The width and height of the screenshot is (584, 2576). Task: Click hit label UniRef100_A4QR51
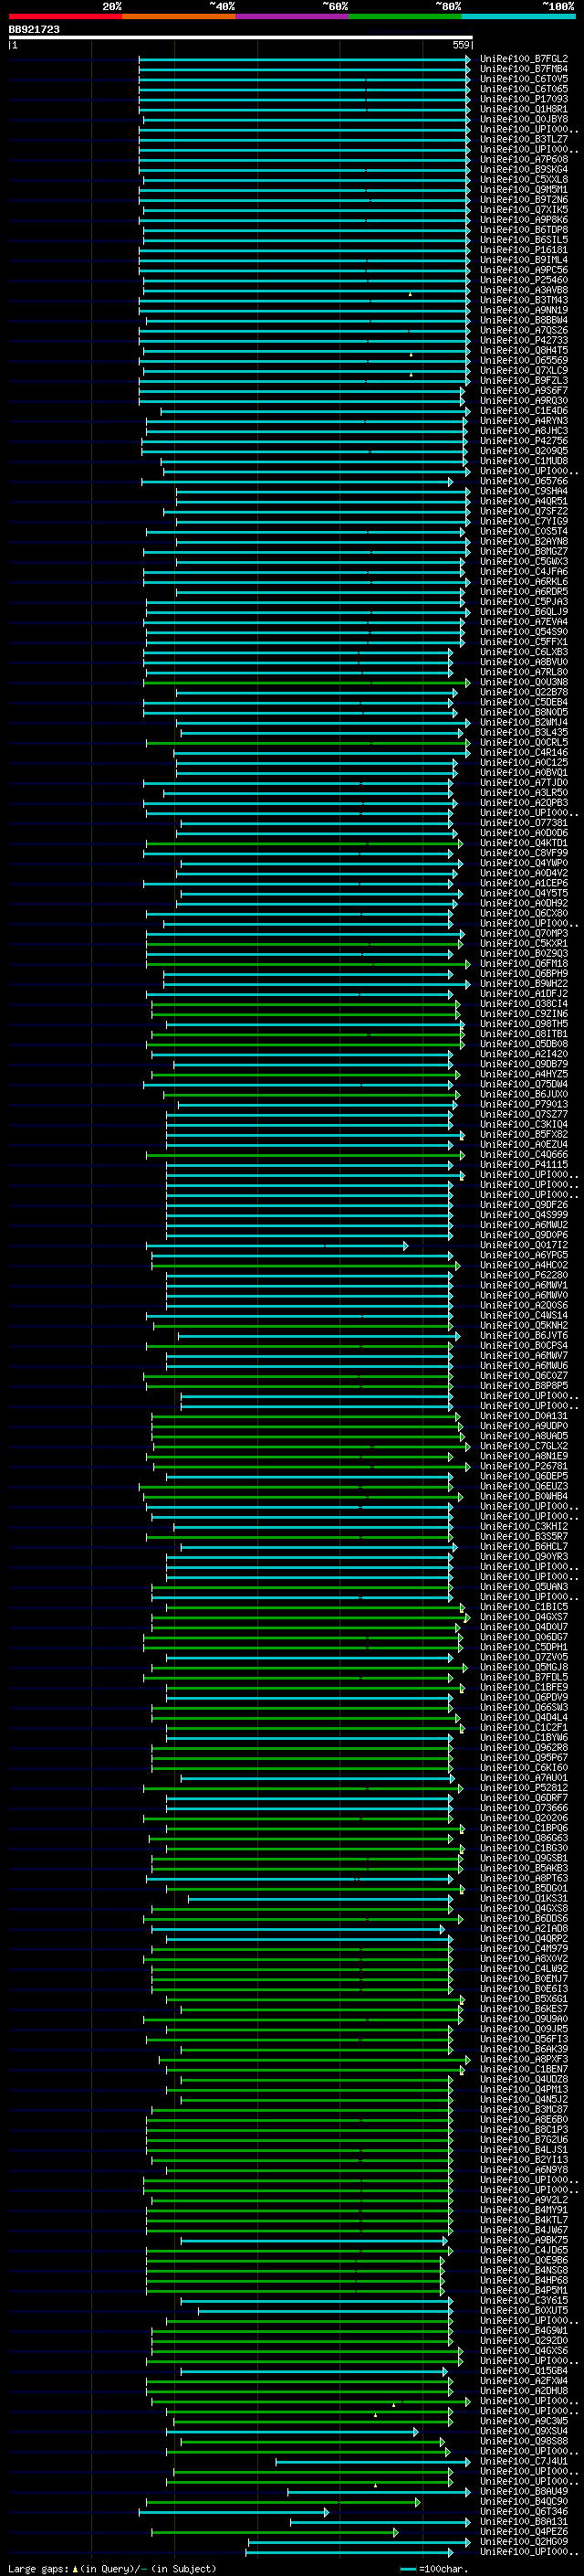[524, 501]
